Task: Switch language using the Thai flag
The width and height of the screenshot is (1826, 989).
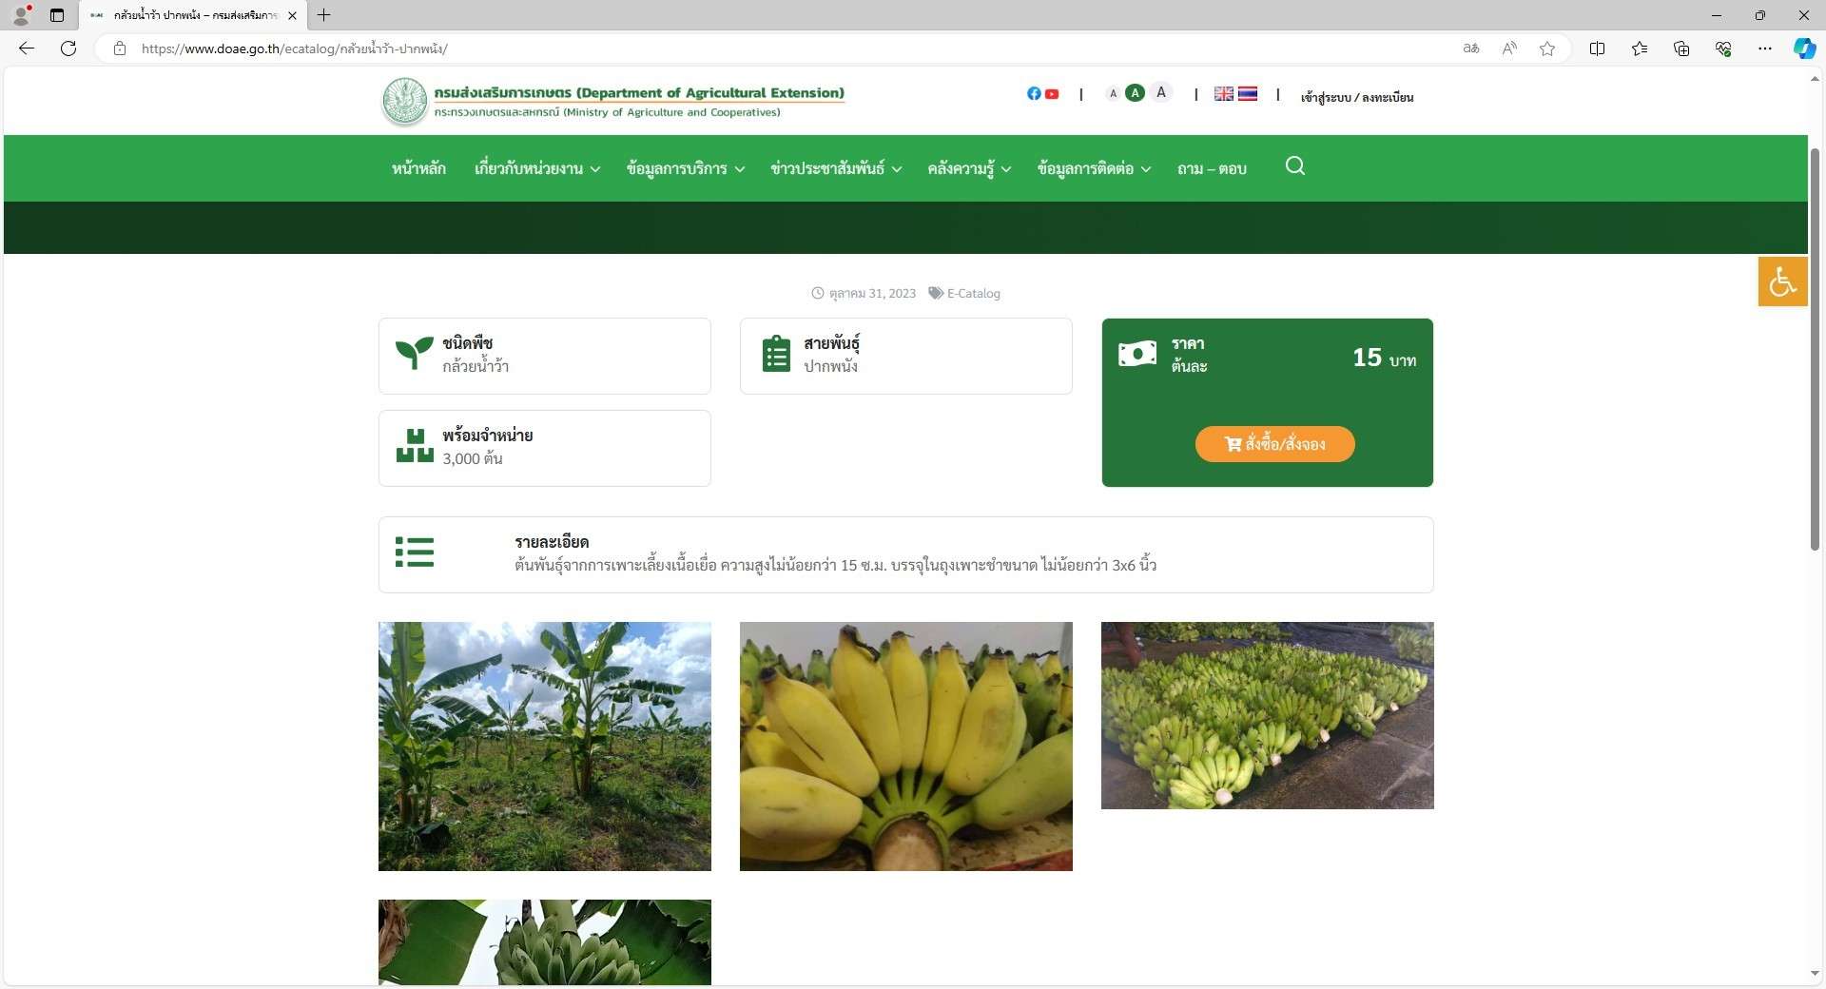Action: point(1248,93)
